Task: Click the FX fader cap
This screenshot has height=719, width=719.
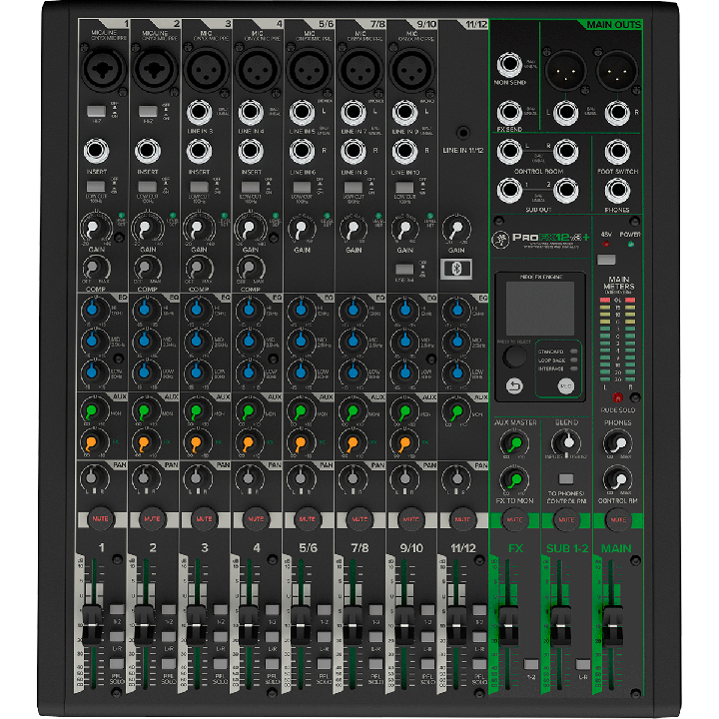Action: (508, 626)
